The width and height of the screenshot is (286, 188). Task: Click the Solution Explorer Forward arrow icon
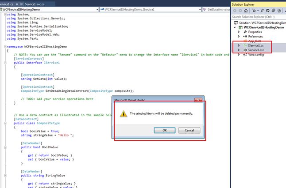point(240,11)
